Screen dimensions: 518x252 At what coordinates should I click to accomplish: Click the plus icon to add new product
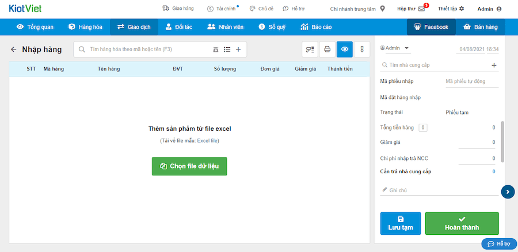(x=238, y=49)
